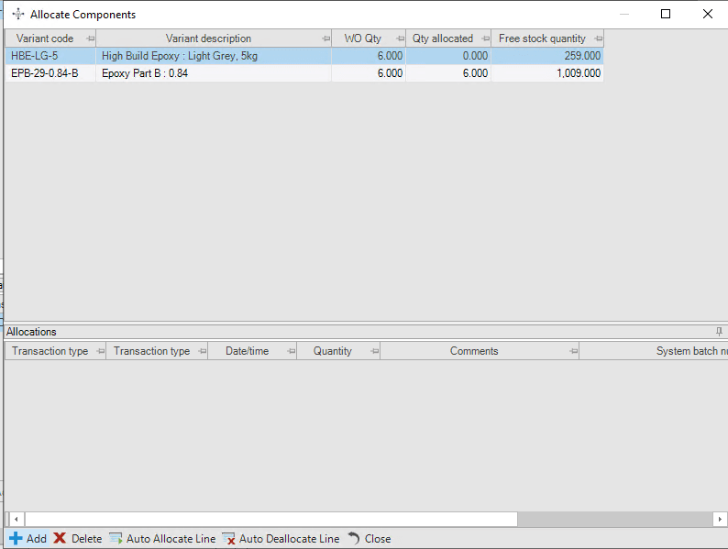The image size is (728, 549).
Task: Click the WO Qty cell for HBE-LG-5
Action: 369,56
